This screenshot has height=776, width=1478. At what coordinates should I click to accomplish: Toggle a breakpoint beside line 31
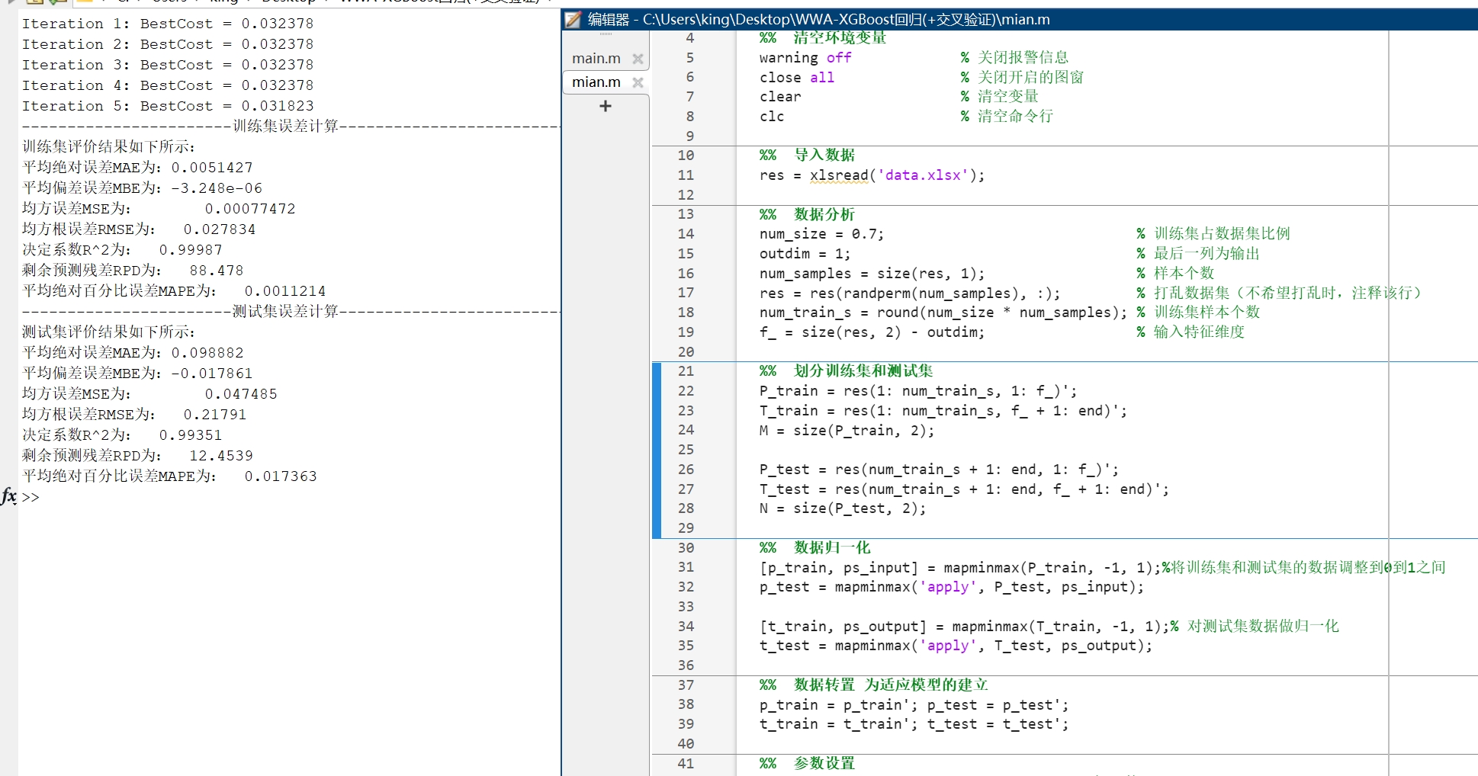(x=725, y=567)
